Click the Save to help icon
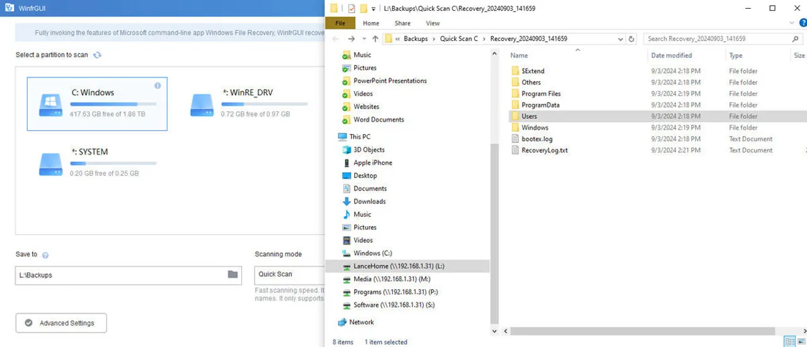Viewport: 807px width, 347px height. pyautogui.click(x=45, y=255)
